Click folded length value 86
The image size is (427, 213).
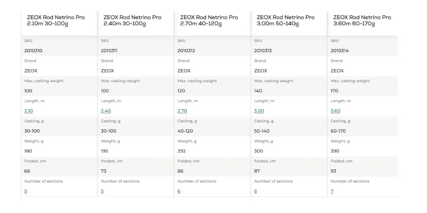click(180, 171)
